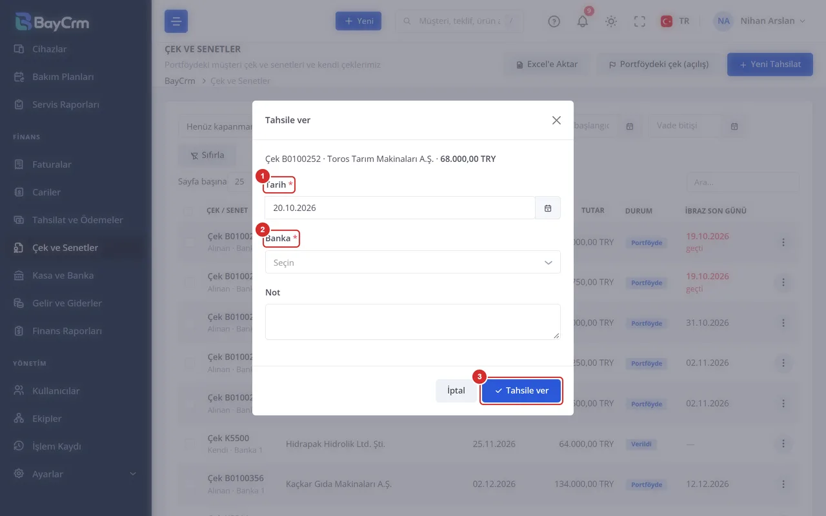Switch language via TR flag
The height and width of the screenshot is (516, 826).
click(x=675, y=21)
